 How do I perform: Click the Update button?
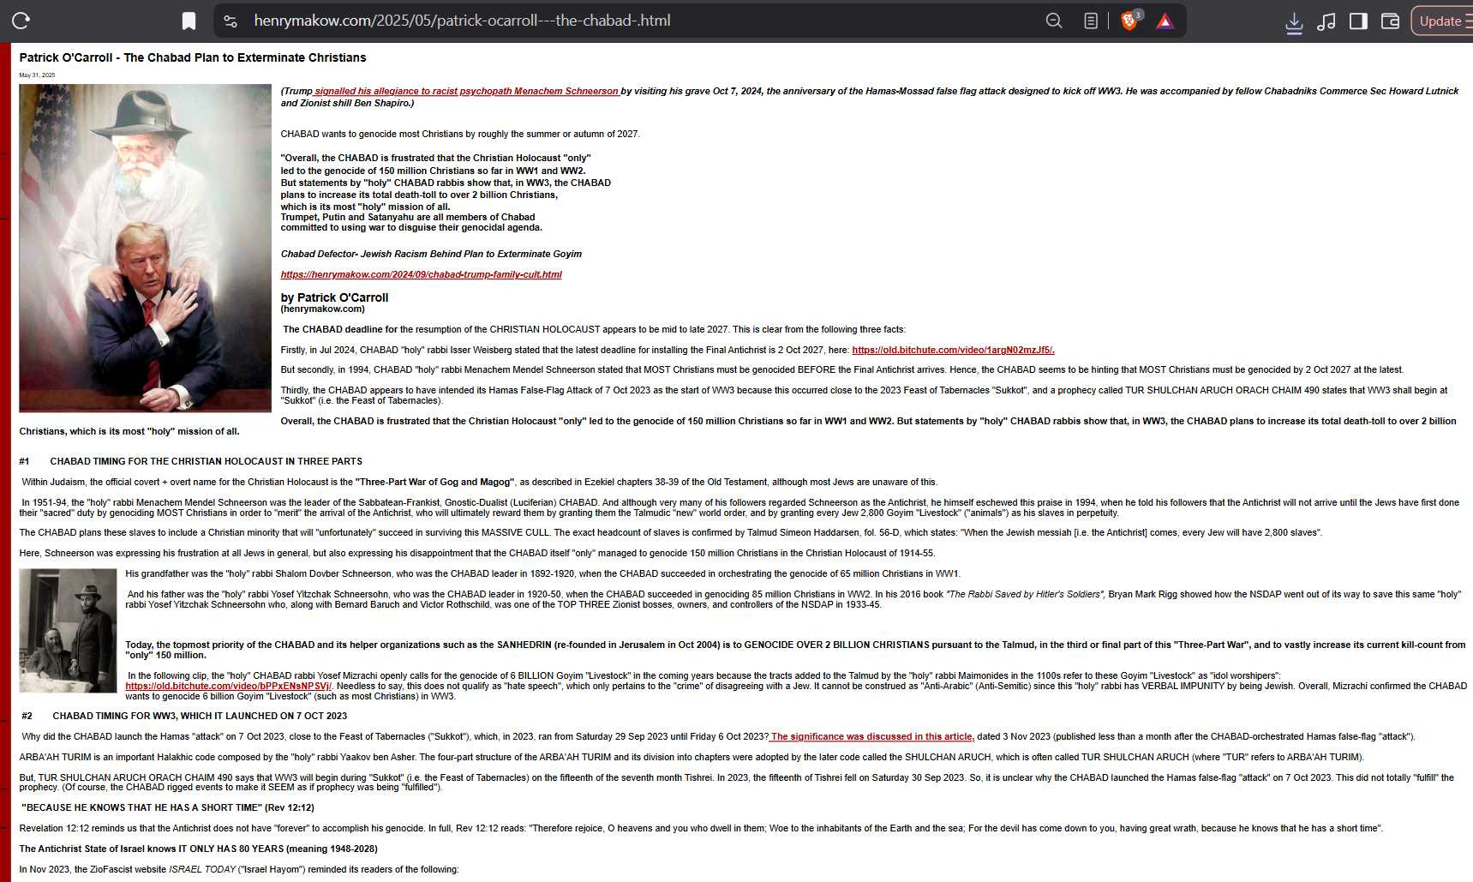point(1443,21)
